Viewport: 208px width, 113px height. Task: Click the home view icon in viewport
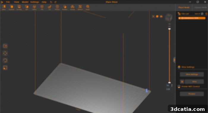click(161, 16)
